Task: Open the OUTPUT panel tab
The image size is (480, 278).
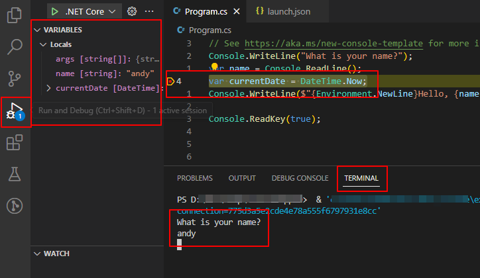Action: (x=242, y=178)
